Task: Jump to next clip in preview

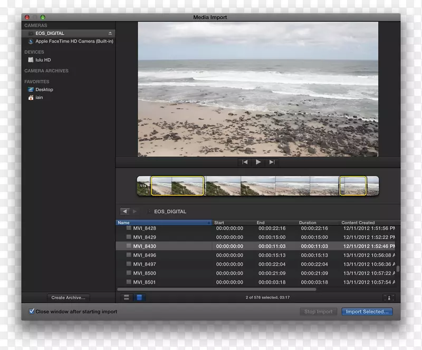Action: [x=272, y=162]
